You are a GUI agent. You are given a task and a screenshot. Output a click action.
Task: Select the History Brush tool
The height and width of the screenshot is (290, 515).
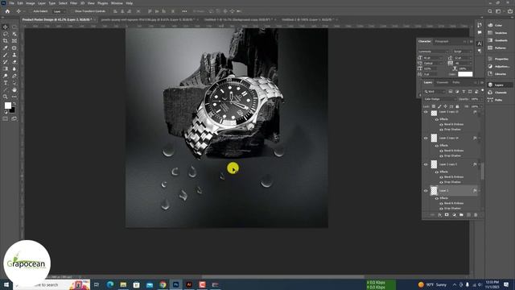pos(6,62)
